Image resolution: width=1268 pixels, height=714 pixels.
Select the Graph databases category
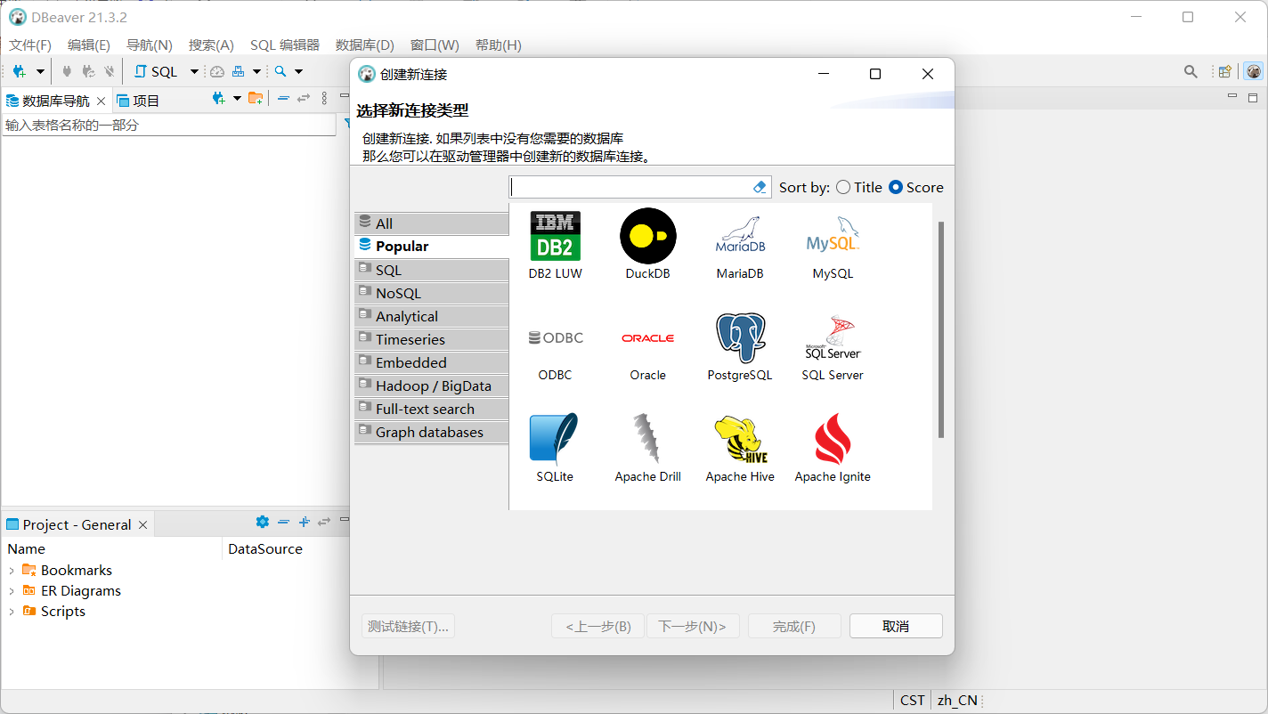point(431,432)
